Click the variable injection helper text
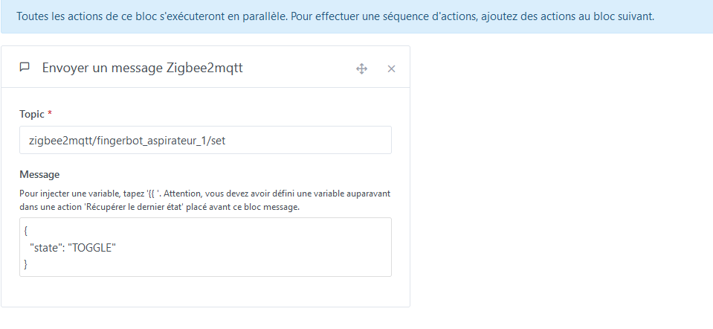713x329 pixels. click(205, 199)
